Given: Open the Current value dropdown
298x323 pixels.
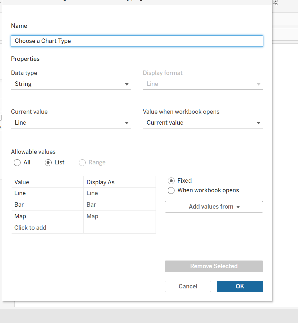Looking at the screenshot, I should [x=71, y=123].
